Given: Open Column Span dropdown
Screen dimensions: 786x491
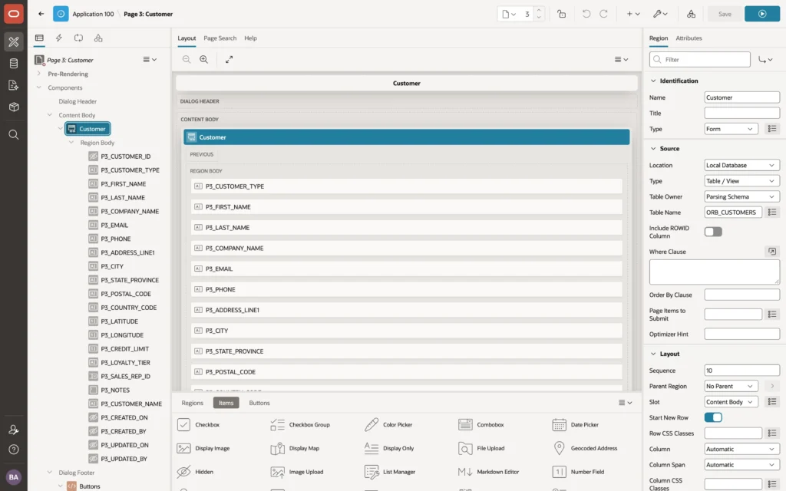Looking at the screenshot, I should (x=742, y=465).
